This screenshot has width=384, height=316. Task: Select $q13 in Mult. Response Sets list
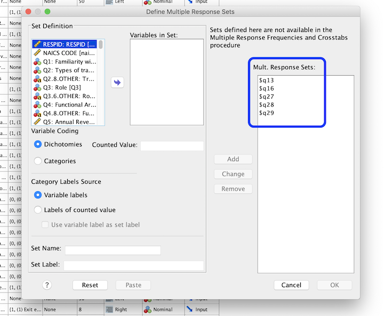pos(267,80)
